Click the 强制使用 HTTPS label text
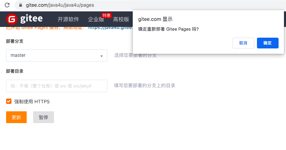286x150 pixels. 32,102
